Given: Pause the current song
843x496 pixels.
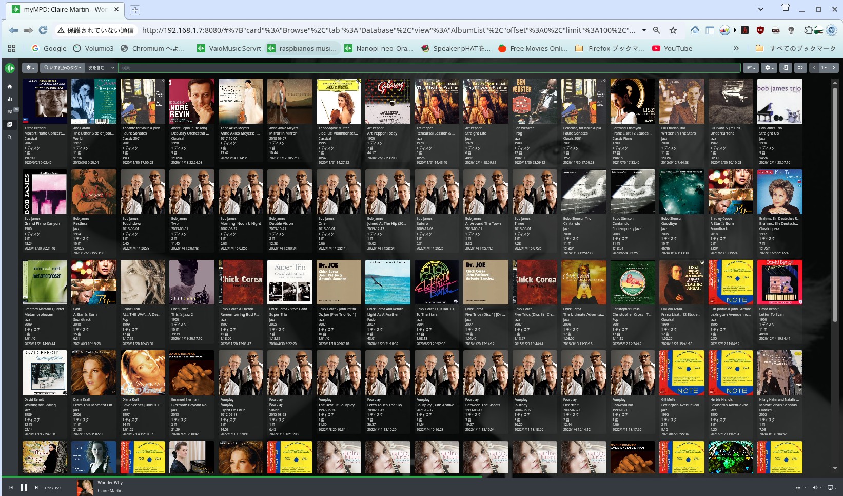Looking at the screenshot, I should coord(24,488).
